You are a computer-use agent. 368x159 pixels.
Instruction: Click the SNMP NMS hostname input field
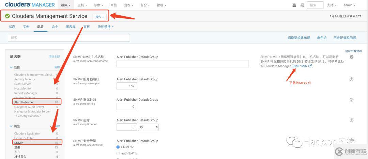pyautogui.click(x=183, y=64)
